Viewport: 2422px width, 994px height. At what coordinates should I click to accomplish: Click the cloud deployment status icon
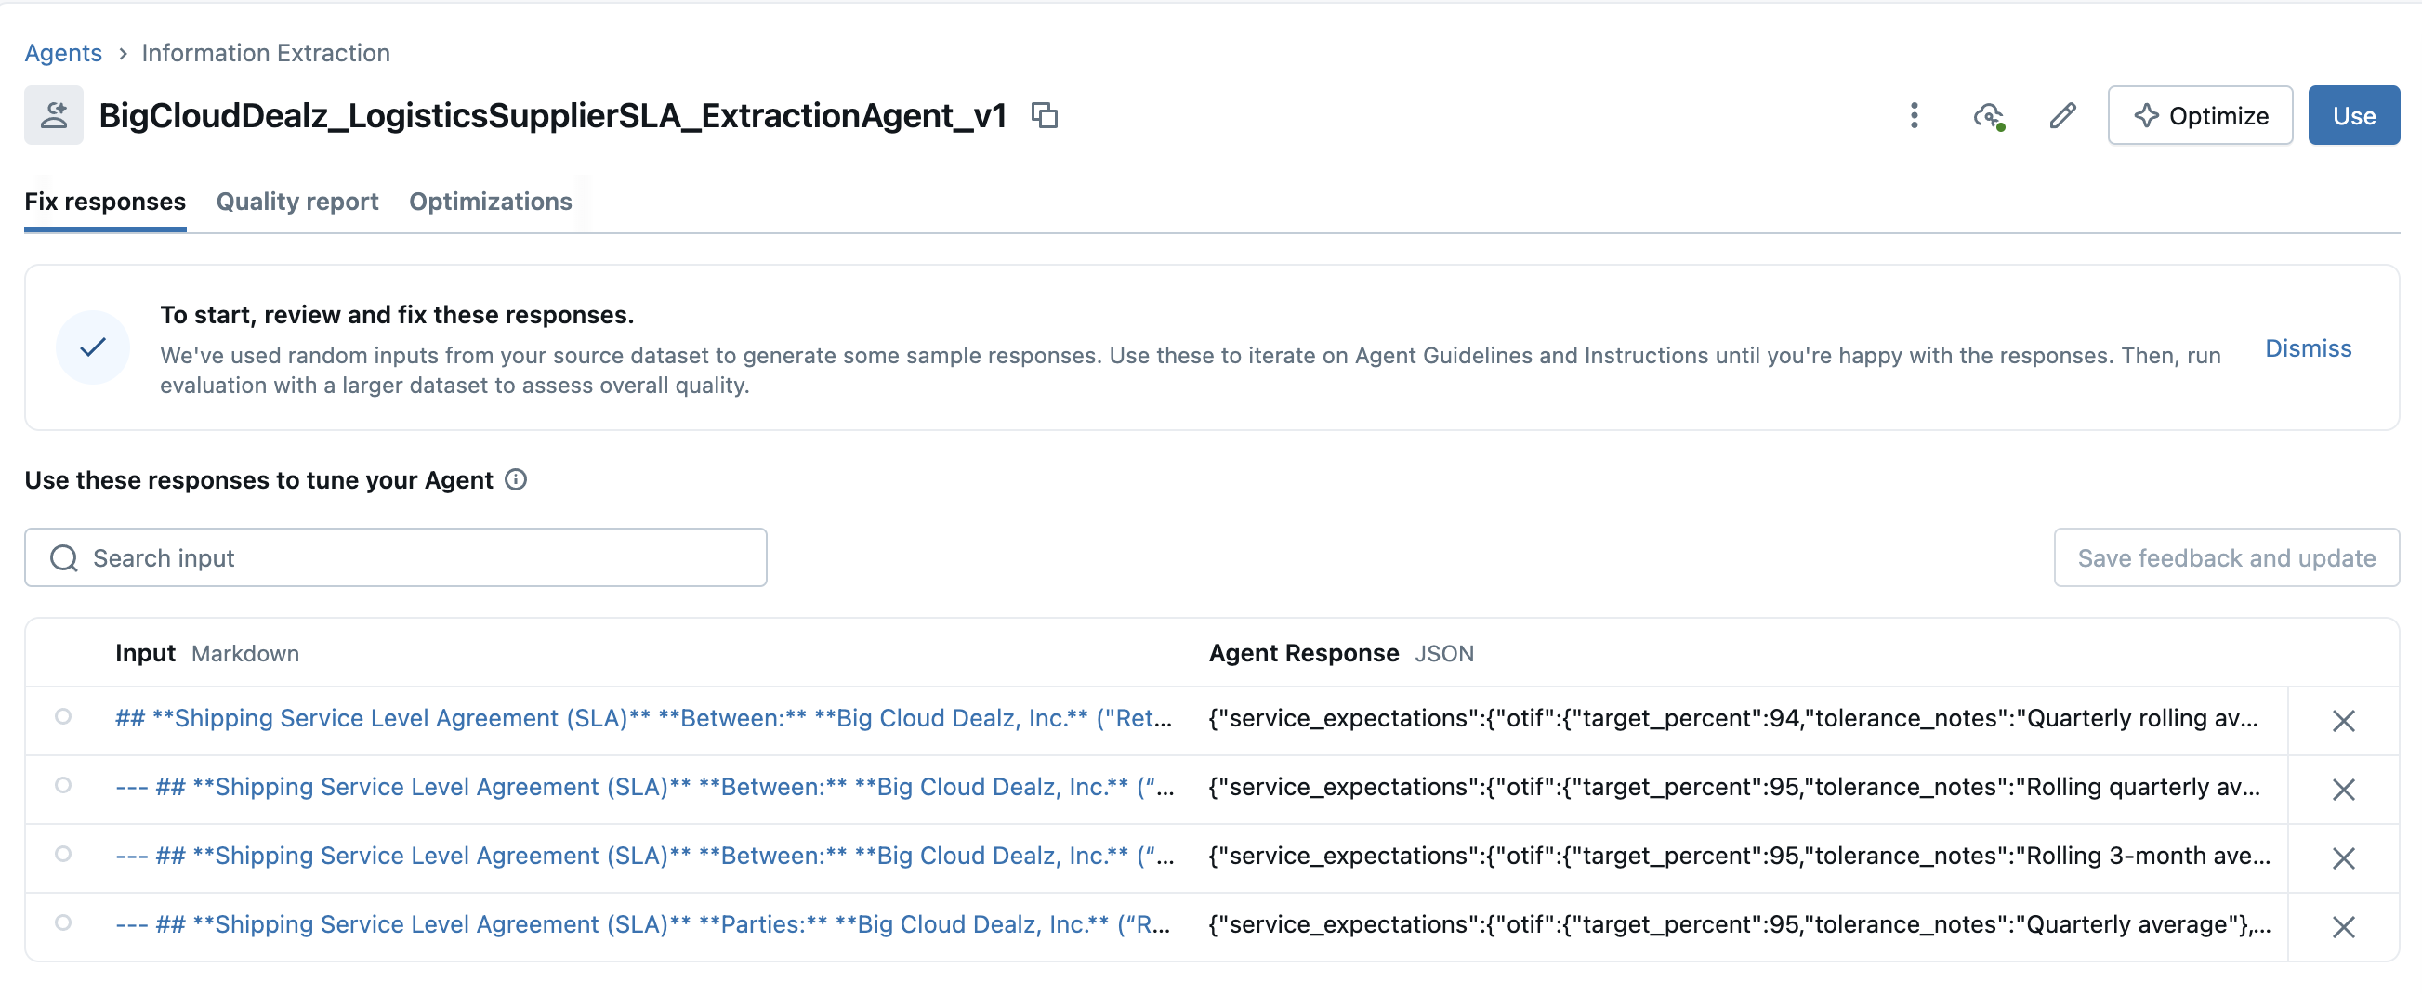(1988, 115)
